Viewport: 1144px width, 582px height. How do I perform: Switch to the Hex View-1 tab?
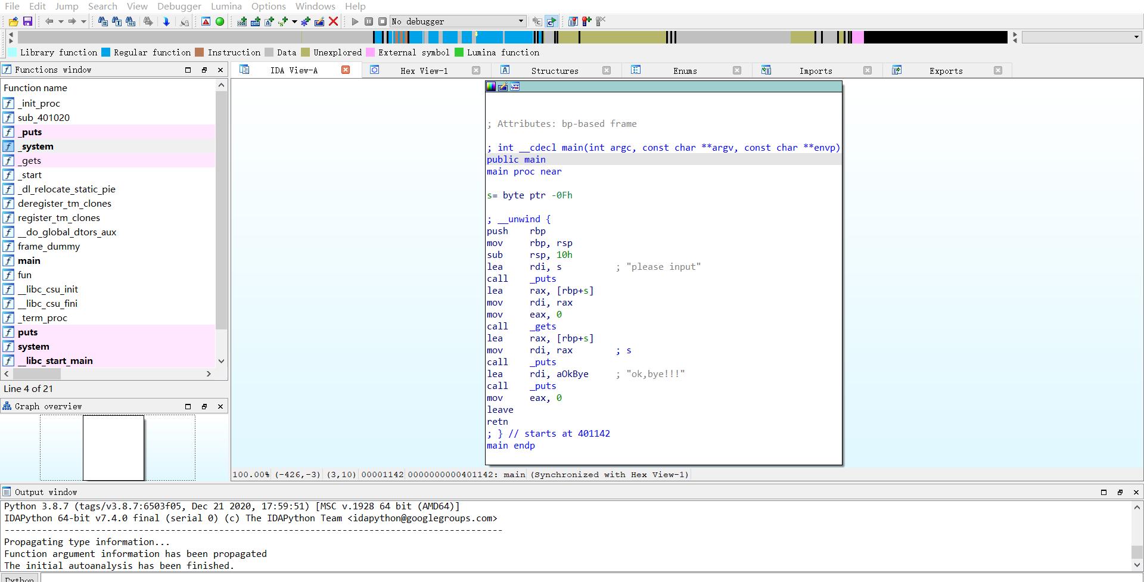coord(424,70)
